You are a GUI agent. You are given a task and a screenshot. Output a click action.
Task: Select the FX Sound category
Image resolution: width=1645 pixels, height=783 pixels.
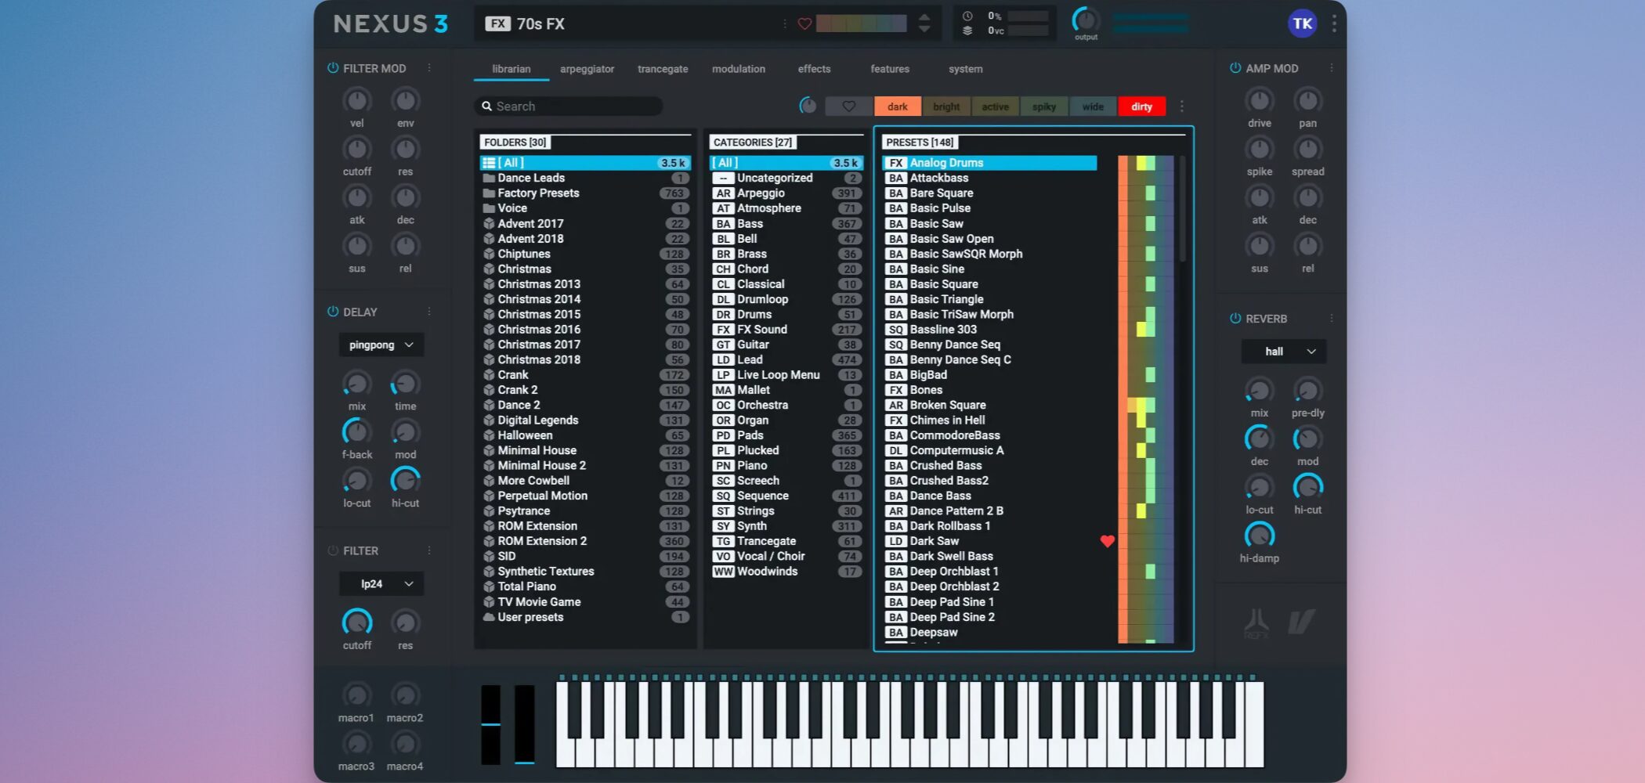(786, 330)
